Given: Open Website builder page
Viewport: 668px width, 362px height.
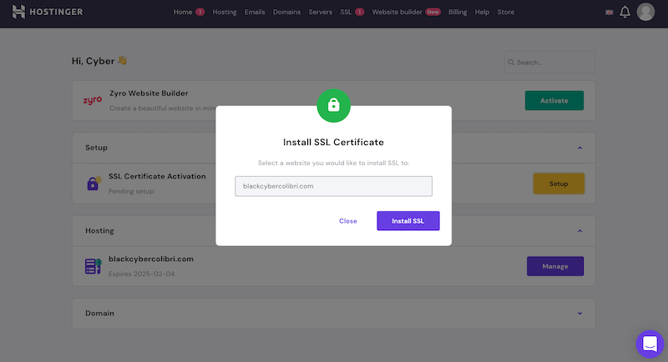Looking at the screenshot, I should click(397, 12).
